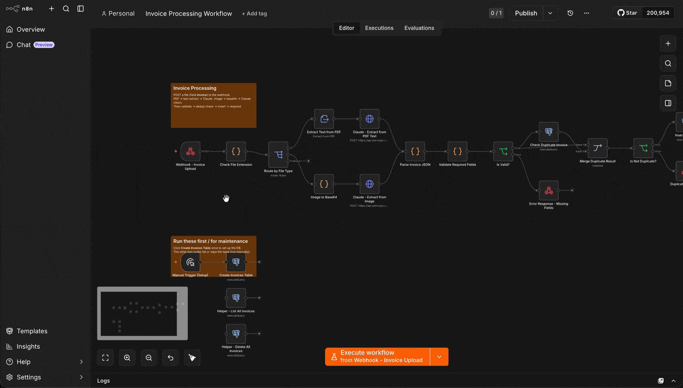Pop out the Logs panel
The height and width of the screenshot is (388, 683).
click(x=661, y=381)
